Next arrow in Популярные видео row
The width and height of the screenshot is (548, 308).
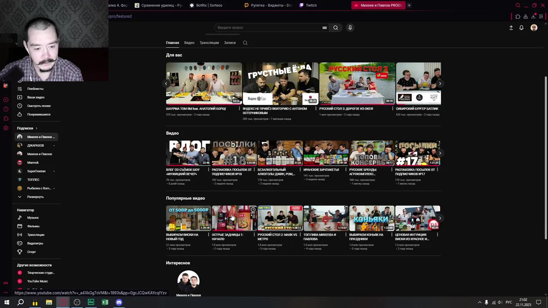[x=440, y=218]
